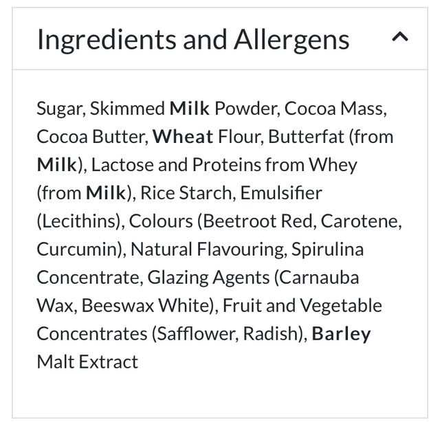
Task: Collapse the Ingredients and Allergens chevron
Action: pos(400,38)
